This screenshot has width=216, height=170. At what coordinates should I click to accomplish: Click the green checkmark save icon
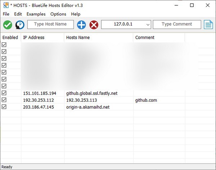point(8,25)
